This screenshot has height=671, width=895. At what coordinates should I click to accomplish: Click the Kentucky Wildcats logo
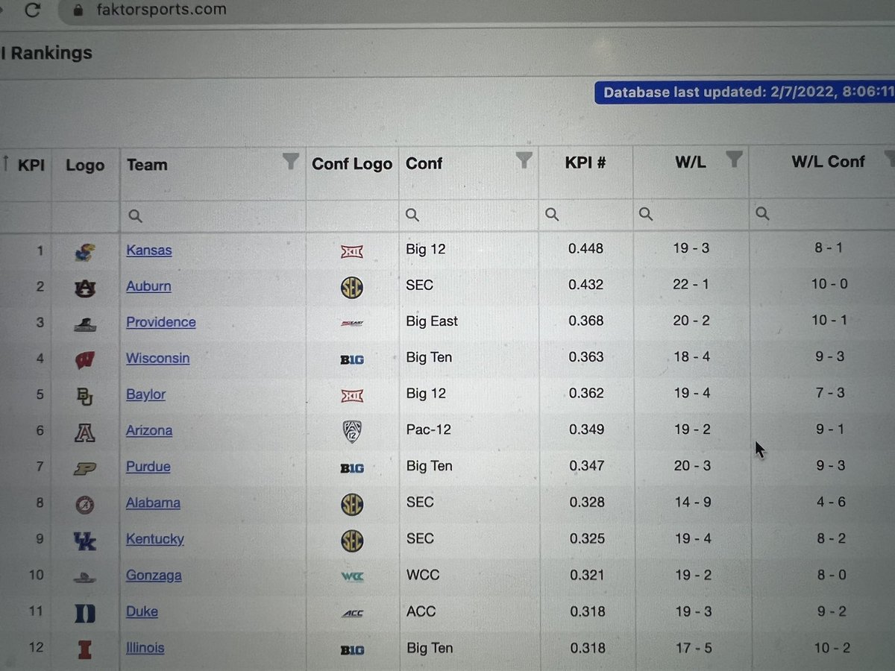85,541
